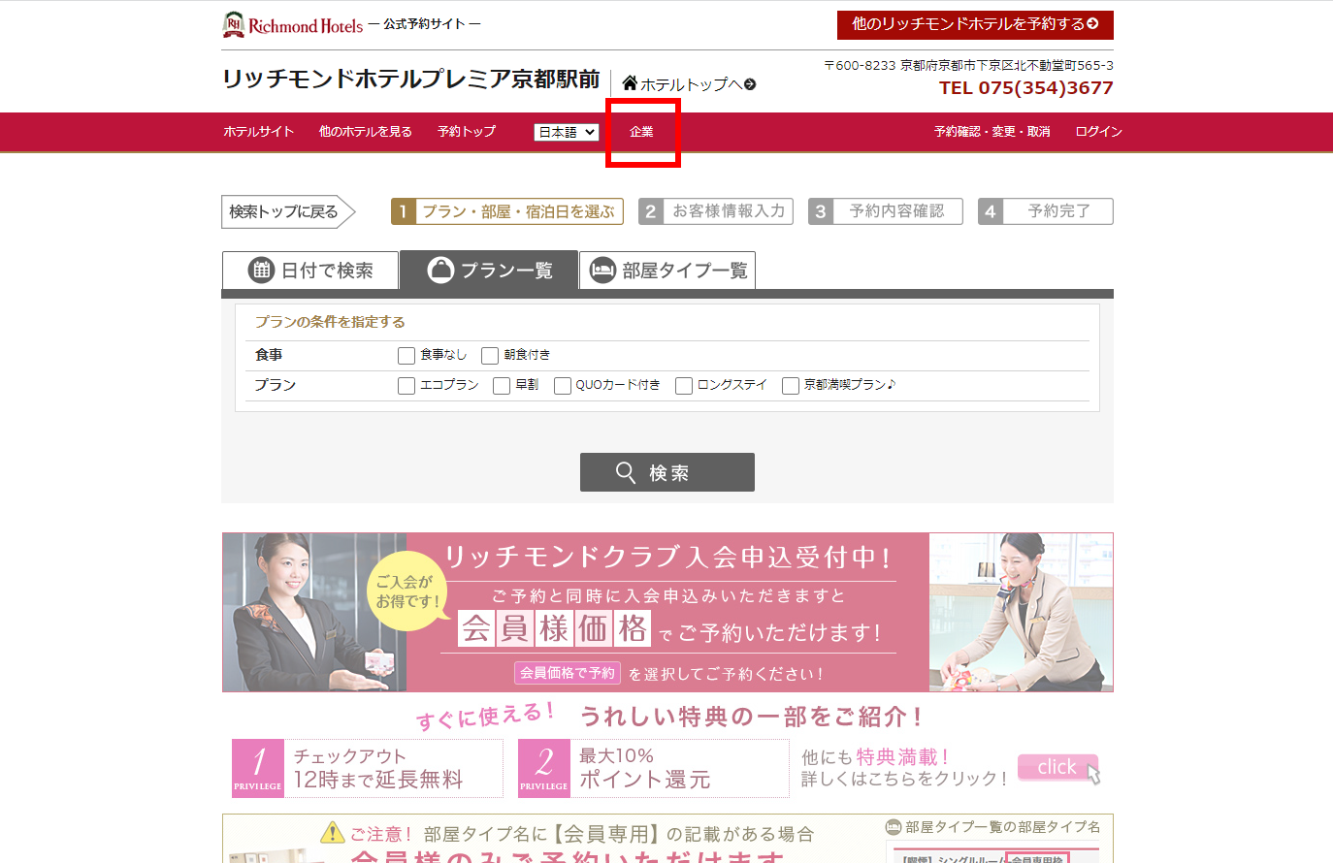Open the 日本語 language dropdown
This screenshot has width=1333, height=863.
(x=567, y=132)
